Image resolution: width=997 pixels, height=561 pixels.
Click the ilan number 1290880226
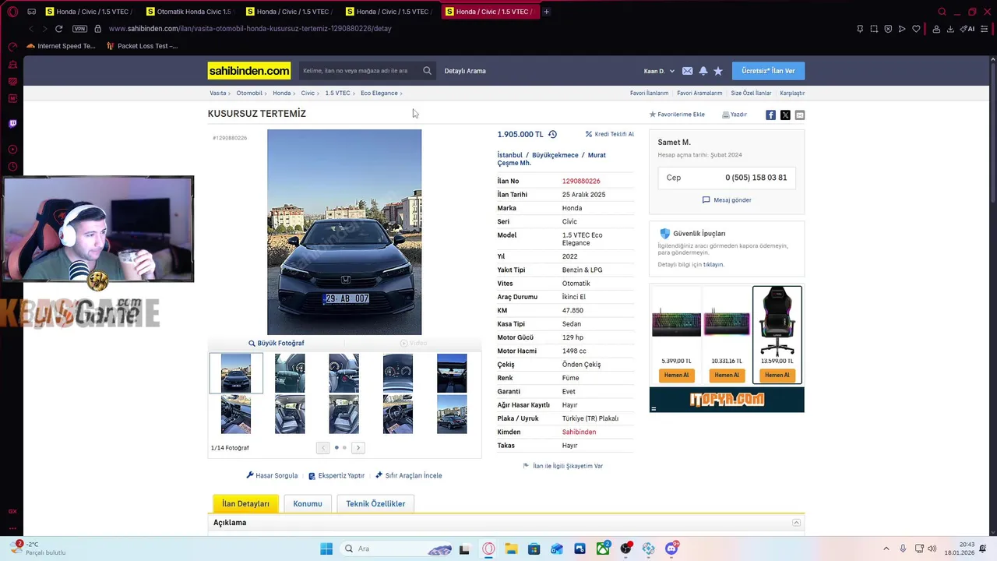click(581, 181)
